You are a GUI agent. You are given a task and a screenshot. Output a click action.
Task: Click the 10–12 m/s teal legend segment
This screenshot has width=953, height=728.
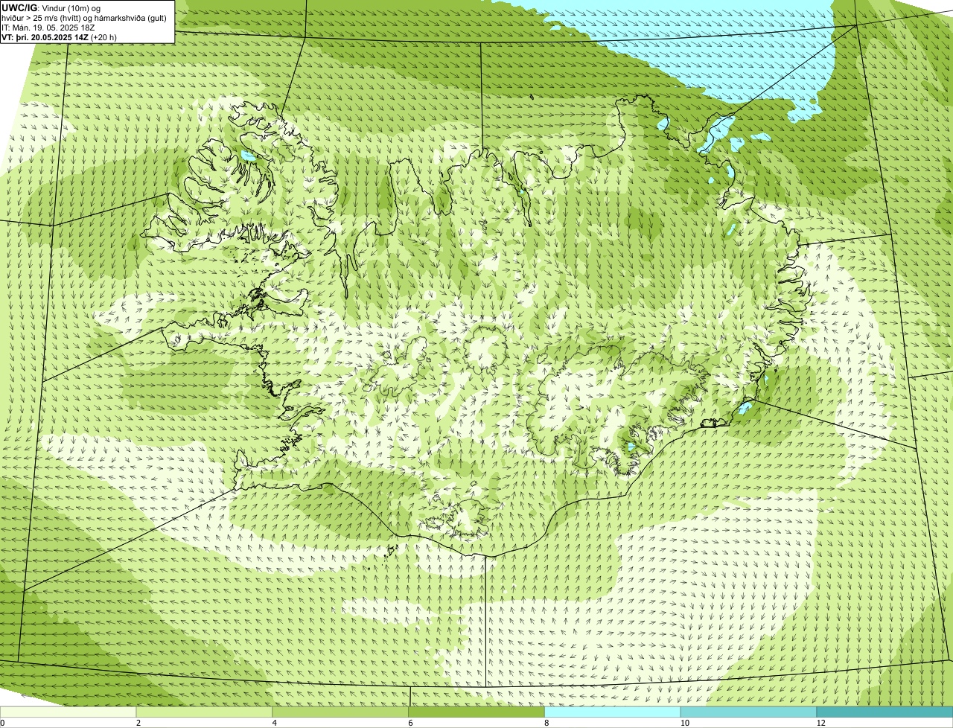click(x=749, y=712)
